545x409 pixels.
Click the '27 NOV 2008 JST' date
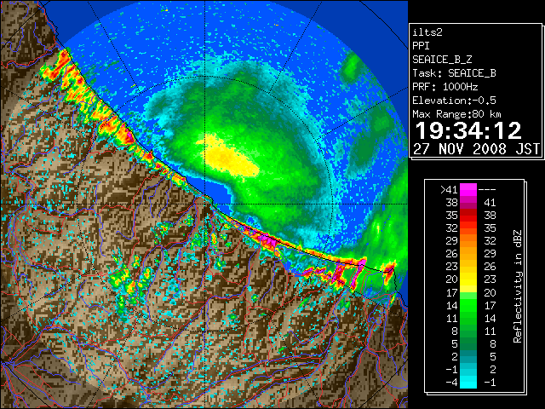[x=476, y=149]
